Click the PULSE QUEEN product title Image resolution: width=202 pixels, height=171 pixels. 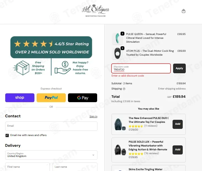pos(146,38)
